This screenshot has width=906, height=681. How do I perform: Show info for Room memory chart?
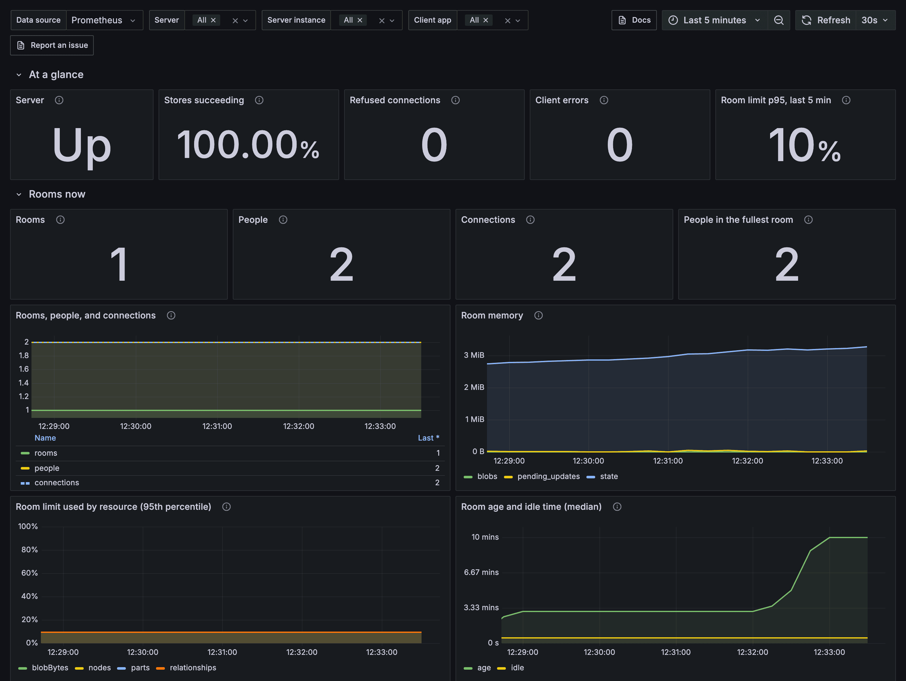pyautogui.click(x=538, y=316)
